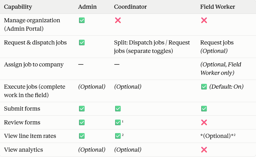The height and width of the screenshot is (157, 256).
Task: Click Coordinator checkmark with footnote 2
Action: tap(118, 136)
